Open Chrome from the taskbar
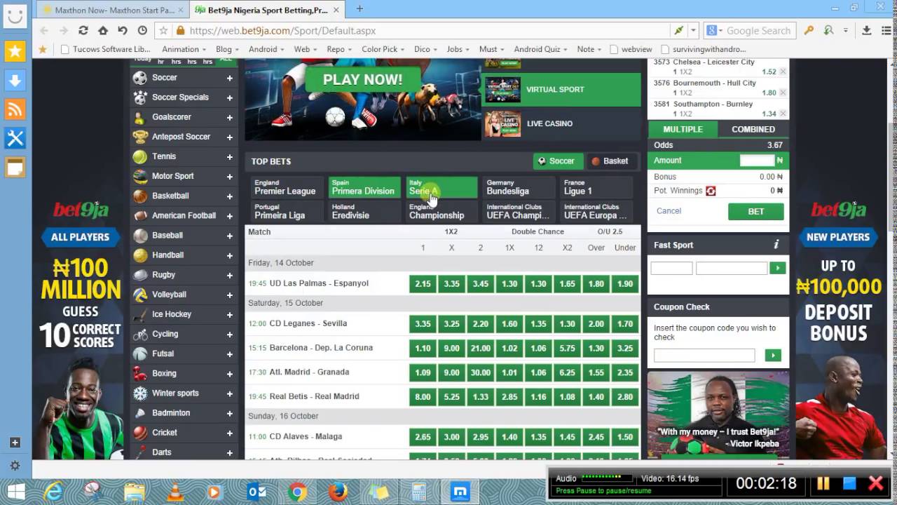Image resolution: width=897 pixels, height=505 pixels. [297, 492]
